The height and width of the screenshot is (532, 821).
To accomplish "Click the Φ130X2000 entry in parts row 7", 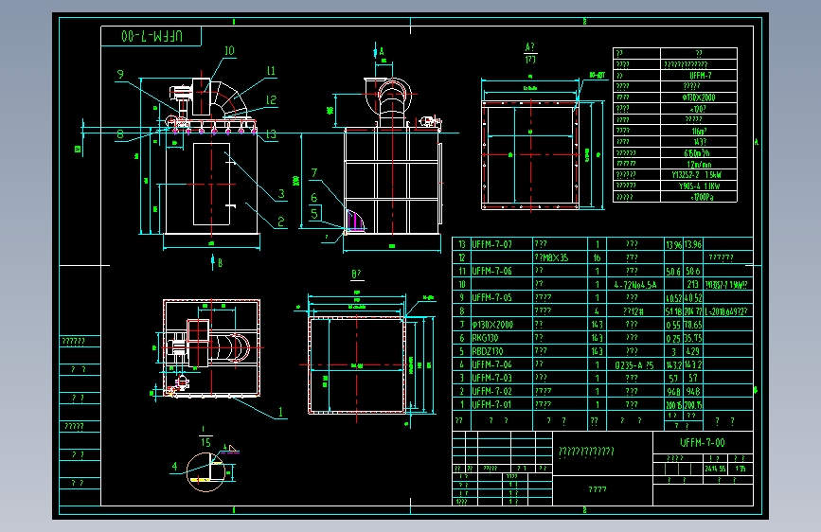I will pos(492,325).
